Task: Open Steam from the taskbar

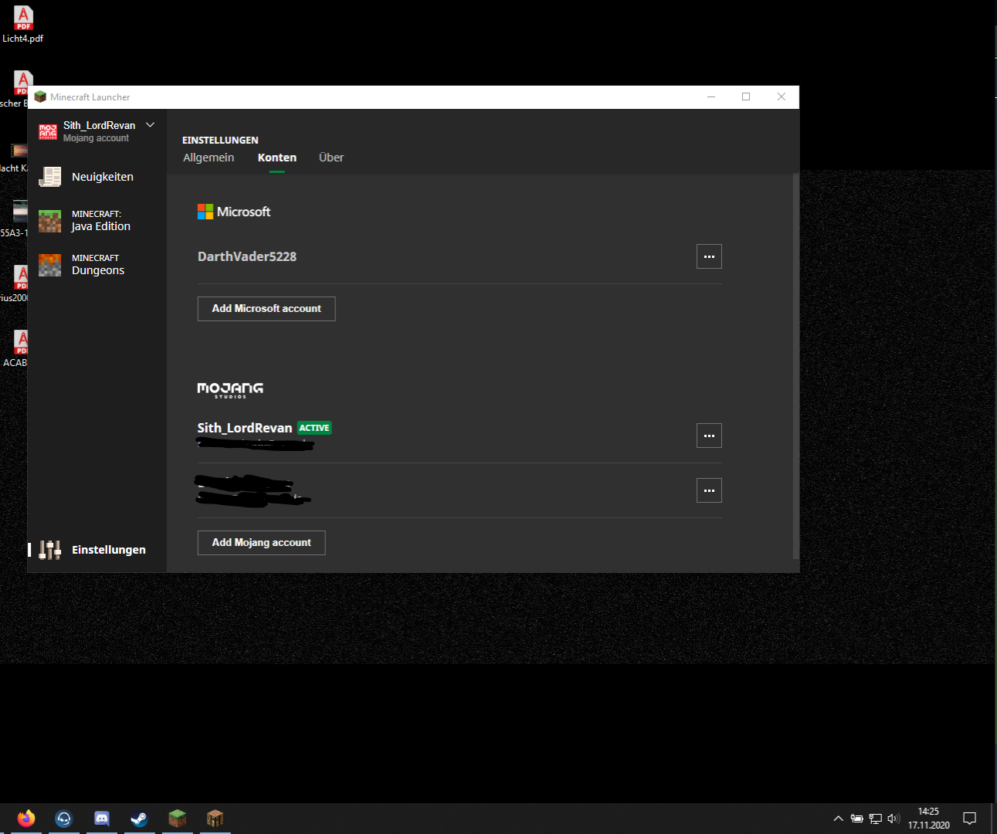Action: pos(140,819)
